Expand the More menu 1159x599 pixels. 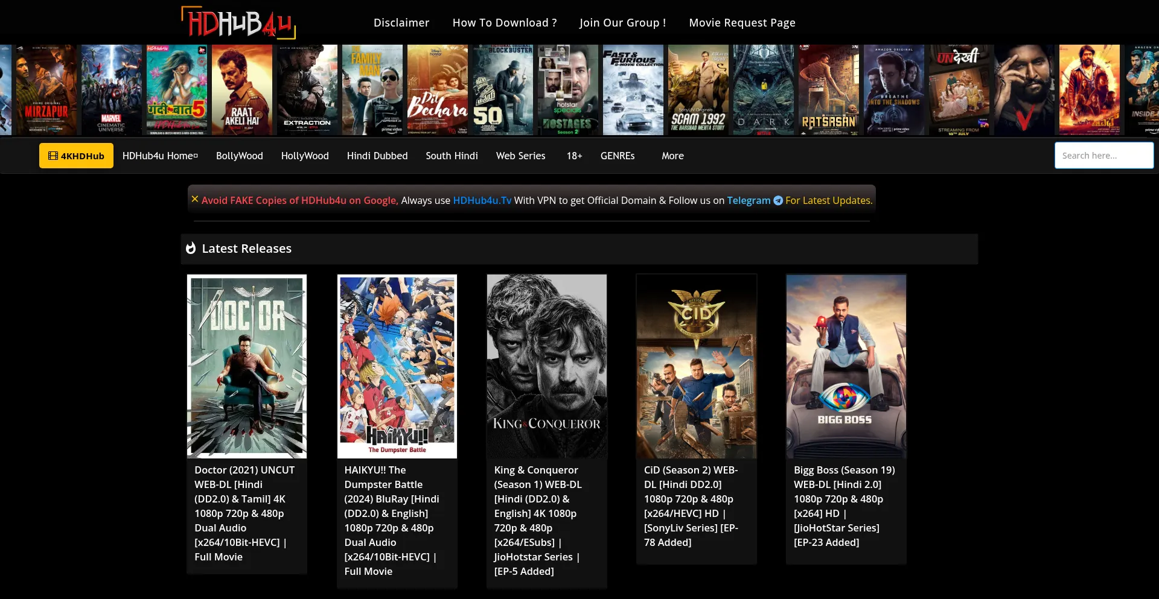coord(672,156)
